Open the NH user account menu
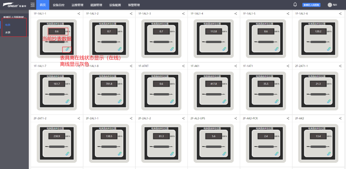The width and height of the screenshot is (346, 169). point(332,5)
